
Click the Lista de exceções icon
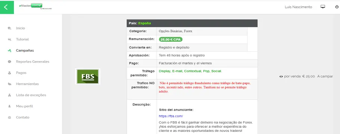(x=9, y=95)
